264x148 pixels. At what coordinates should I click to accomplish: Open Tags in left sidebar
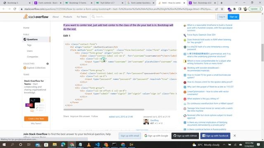[x=29, y=45]
